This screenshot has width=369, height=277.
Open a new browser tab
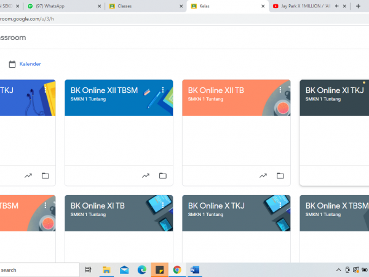tap(359, 6)
